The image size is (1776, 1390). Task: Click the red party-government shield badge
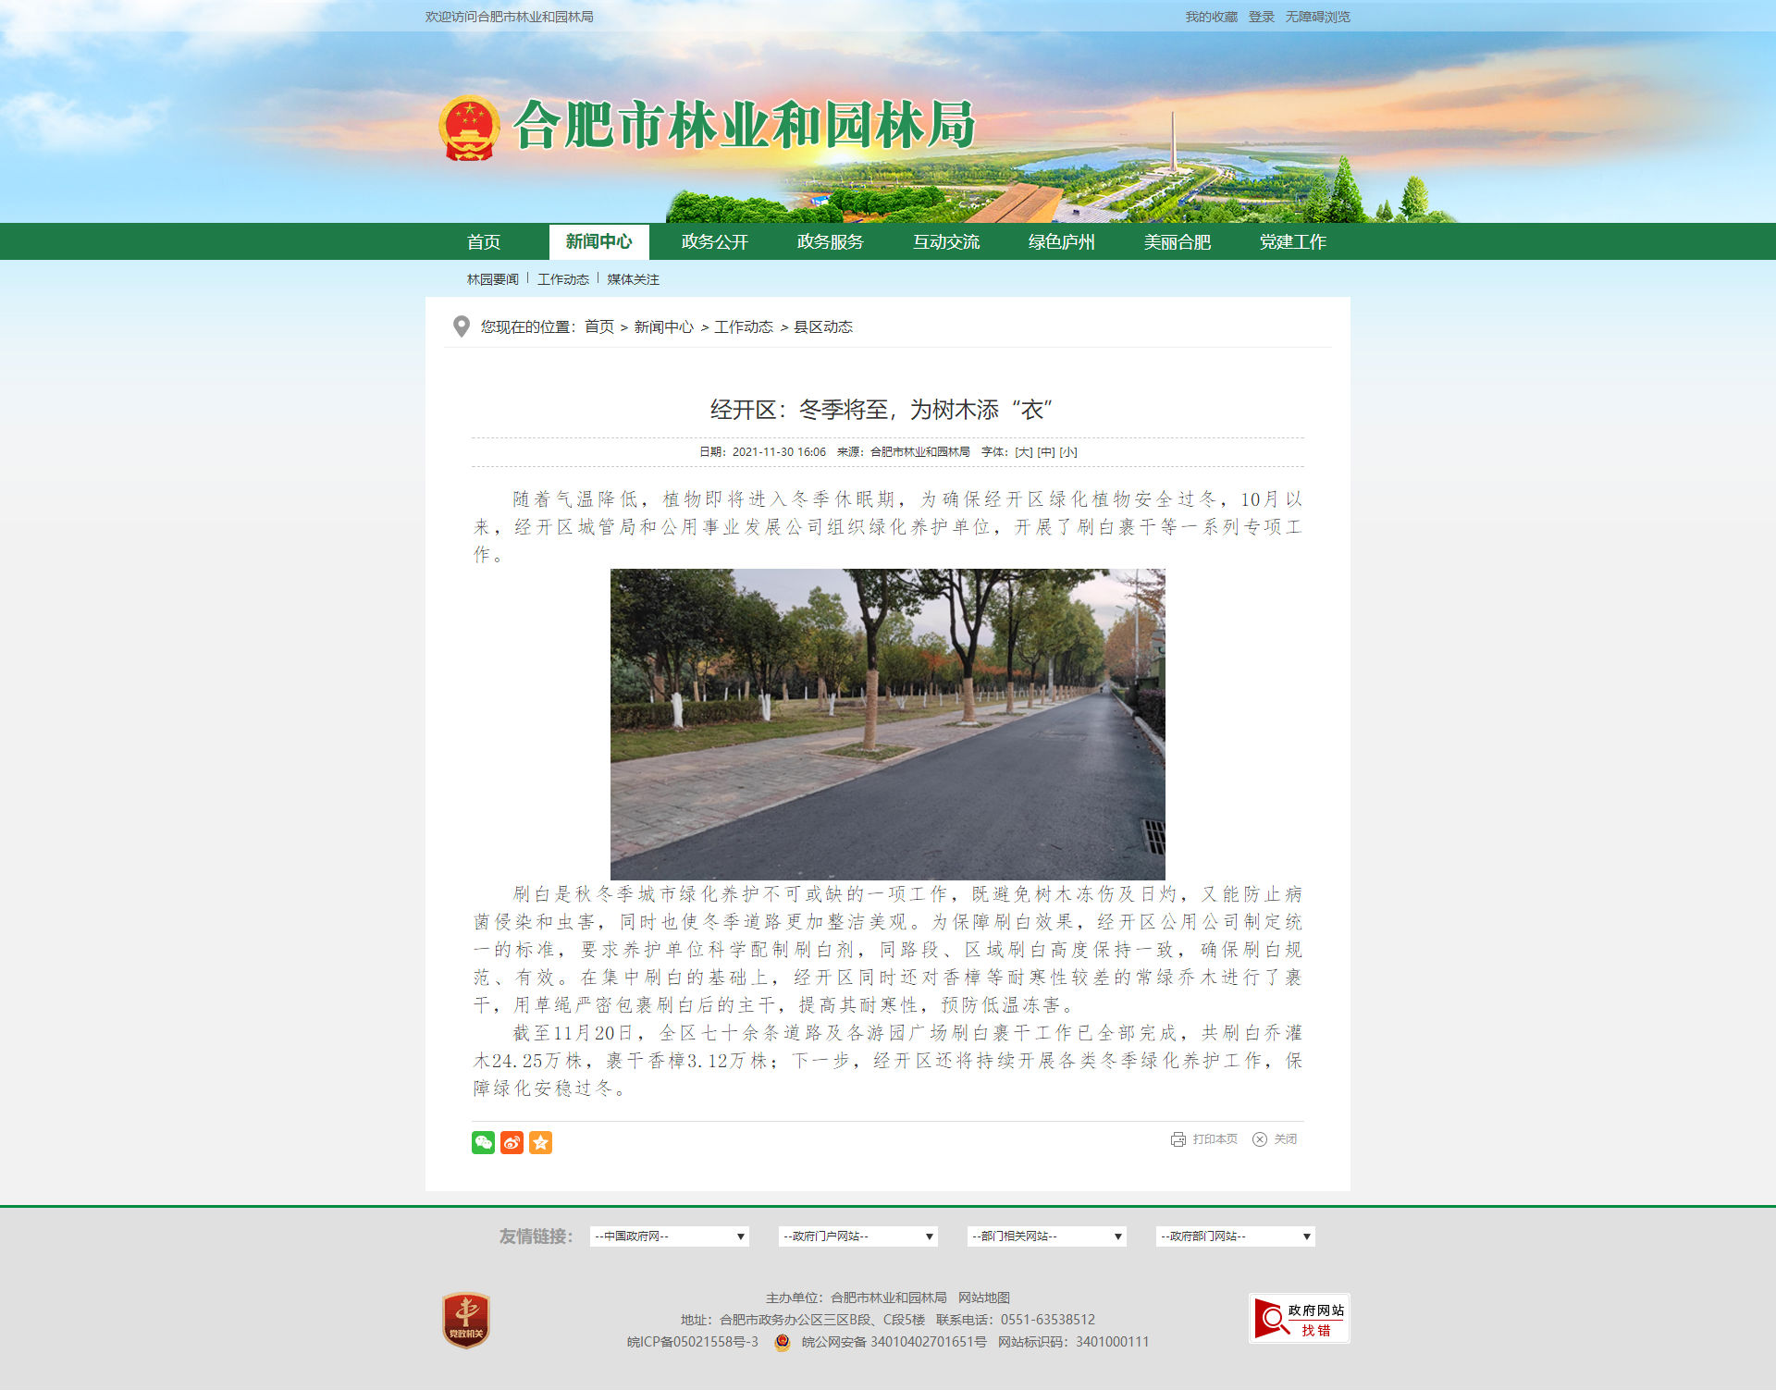pyautogui.click(x=466, y=1320)
